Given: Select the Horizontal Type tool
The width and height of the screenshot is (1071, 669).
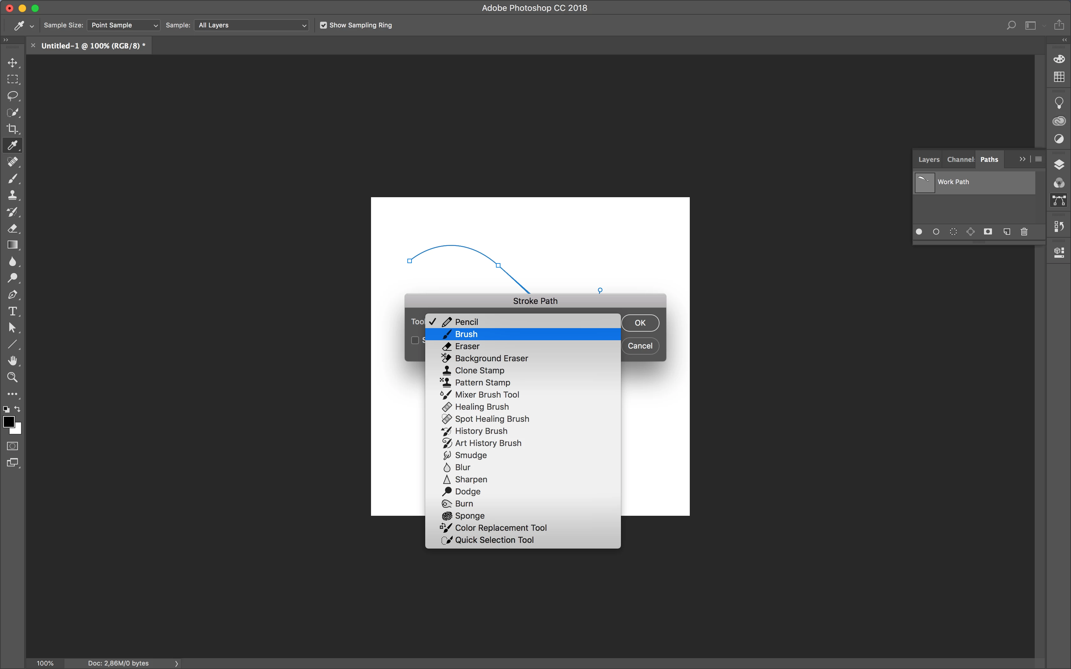Looking at the screenshot, I should [x=12, y=312].
